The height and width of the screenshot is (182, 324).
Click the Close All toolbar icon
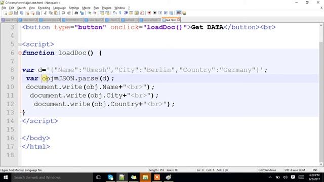[x=32, y=13]
